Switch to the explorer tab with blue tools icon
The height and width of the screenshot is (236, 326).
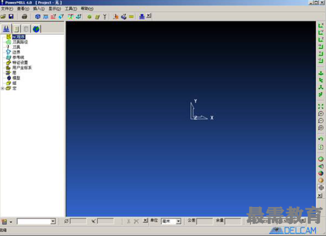[6, 29]
